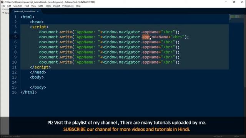Click window.navigator on line 9
Screen dimensions: 246x138
121,57
